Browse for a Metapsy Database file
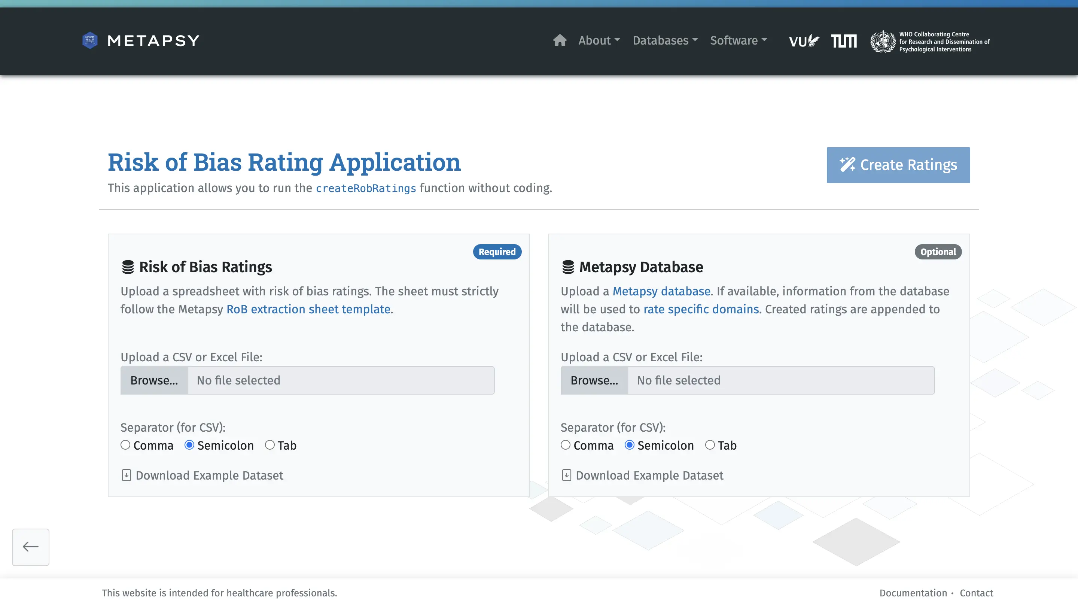Viewport: 1078px width, 608px height. tap(594, 380)
